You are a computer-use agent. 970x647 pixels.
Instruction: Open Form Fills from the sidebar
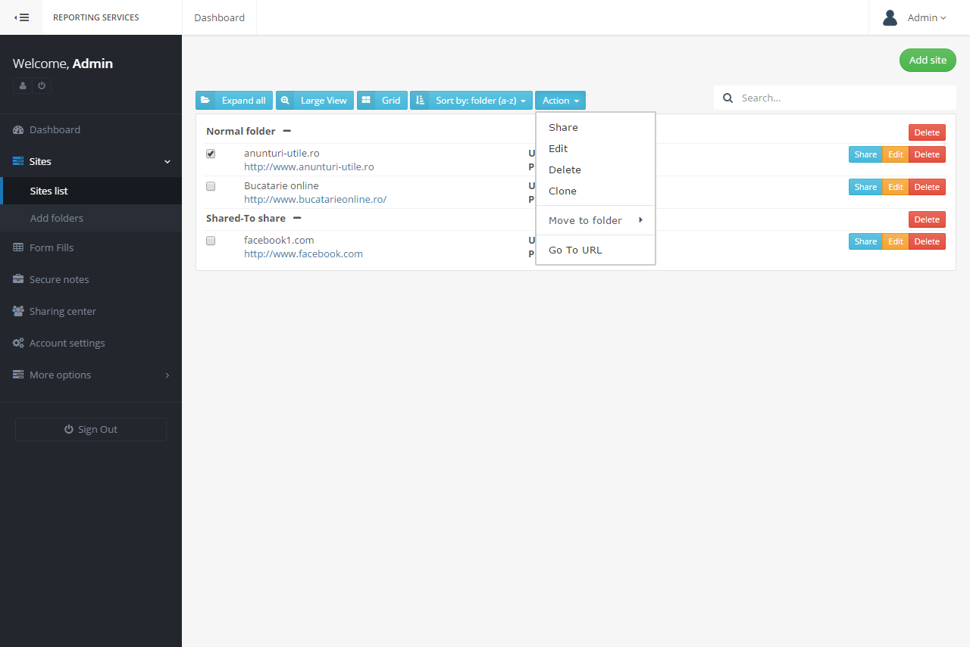(x=52, y=247)
